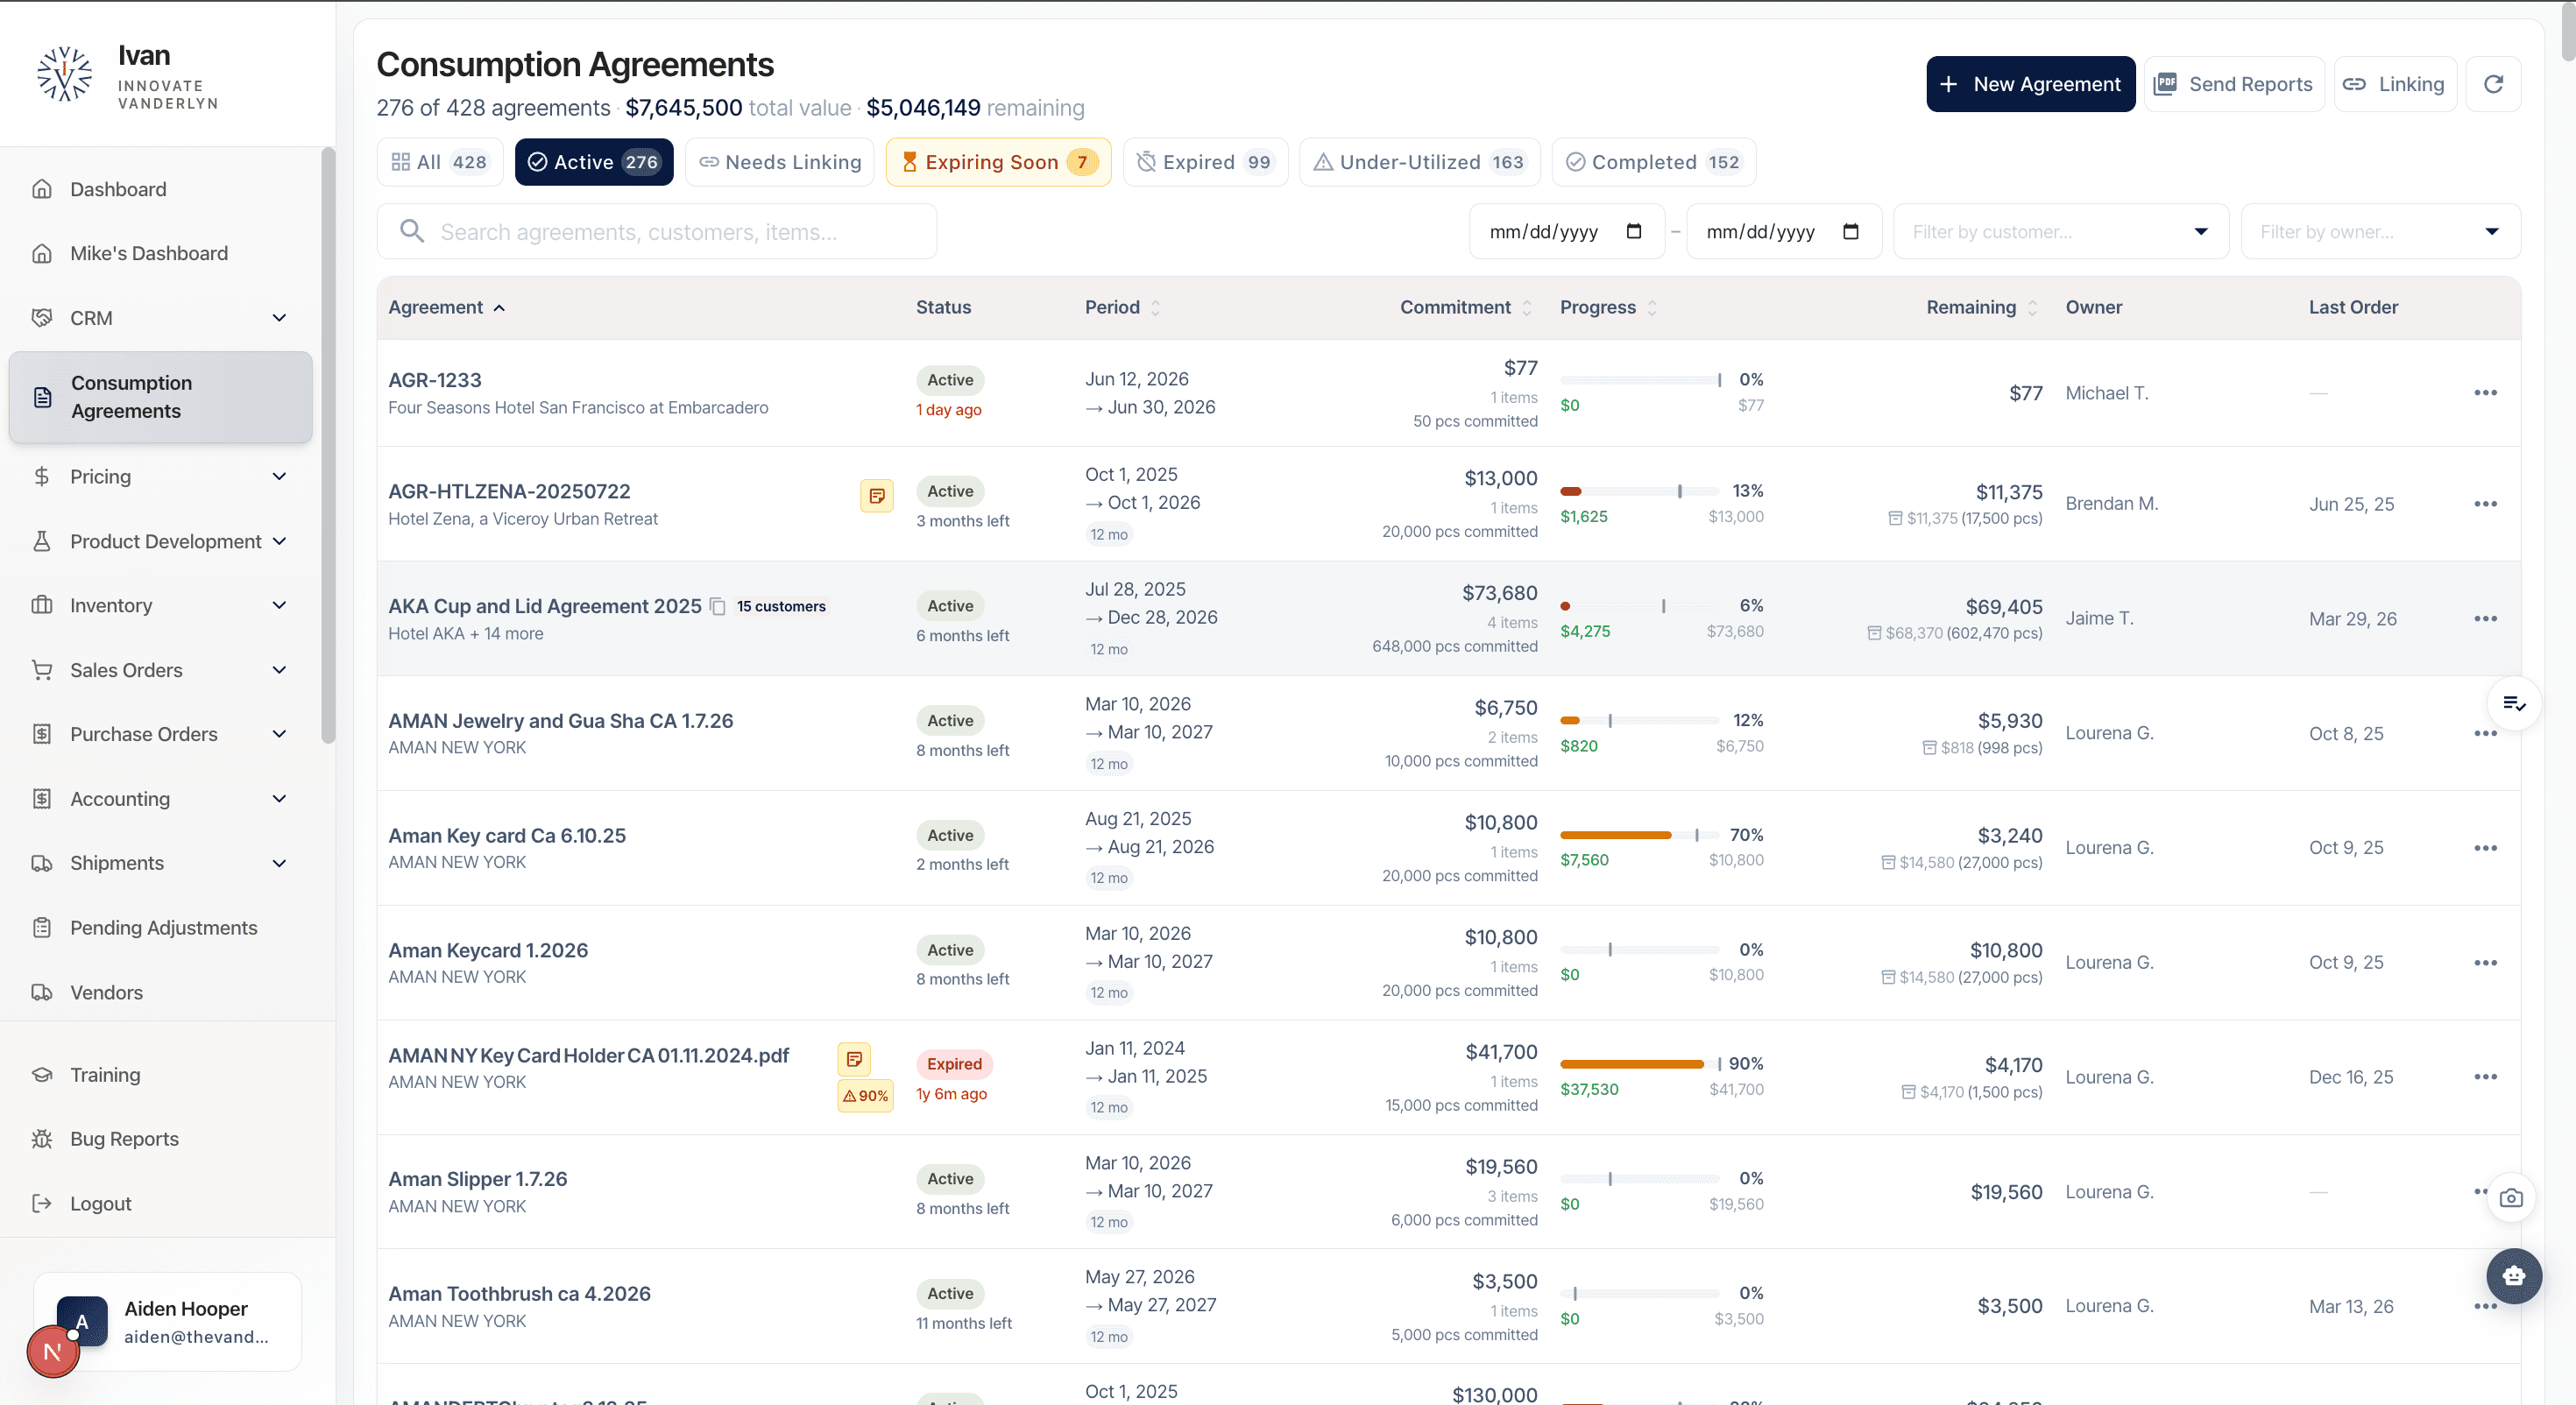This screenshot has height=1405, width=2576.
Task: Open the more options menu for Aman Keycard 1.2026
Action: click(2485, 962)
